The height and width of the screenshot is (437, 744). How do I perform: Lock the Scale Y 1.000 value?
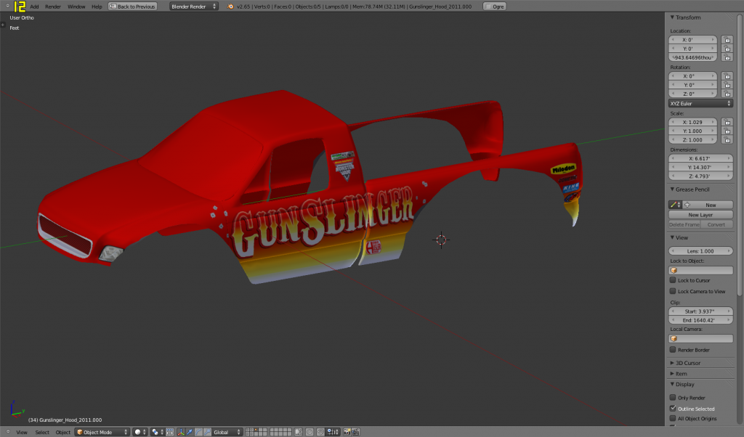click(x=727, y=131)
